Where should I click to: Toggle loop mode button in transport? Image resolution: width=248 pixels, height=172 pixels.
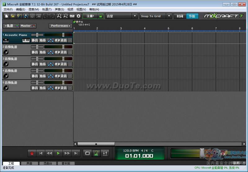click(87, 153)
